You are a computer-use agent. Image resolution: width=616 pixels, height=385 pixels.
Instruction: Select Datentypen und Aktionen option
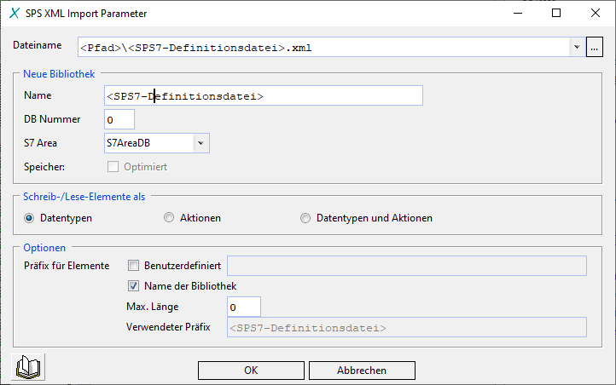tap(305, 218)
